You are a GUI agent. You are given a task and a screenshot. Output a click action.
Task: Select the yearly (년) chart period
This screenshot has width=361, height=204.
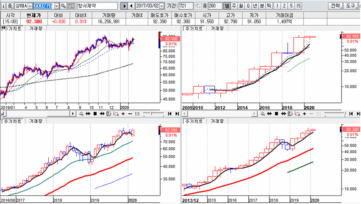click(255, 6)
